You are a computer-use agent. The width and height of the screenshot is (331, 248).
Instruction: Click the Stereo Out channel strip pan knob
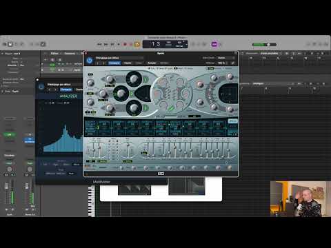click(30, 169)
